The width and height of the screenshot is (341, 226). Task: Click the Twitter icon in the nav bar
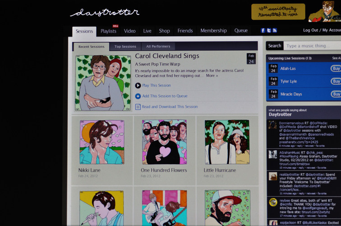(x=269, y=31)
